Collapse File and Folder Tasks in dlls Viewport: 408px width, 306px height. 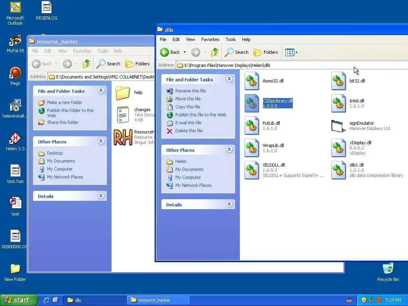tap(229, 79)
